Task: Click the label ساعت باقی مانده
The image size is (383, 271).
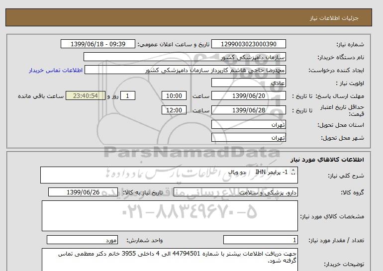Action: [41, 96]
